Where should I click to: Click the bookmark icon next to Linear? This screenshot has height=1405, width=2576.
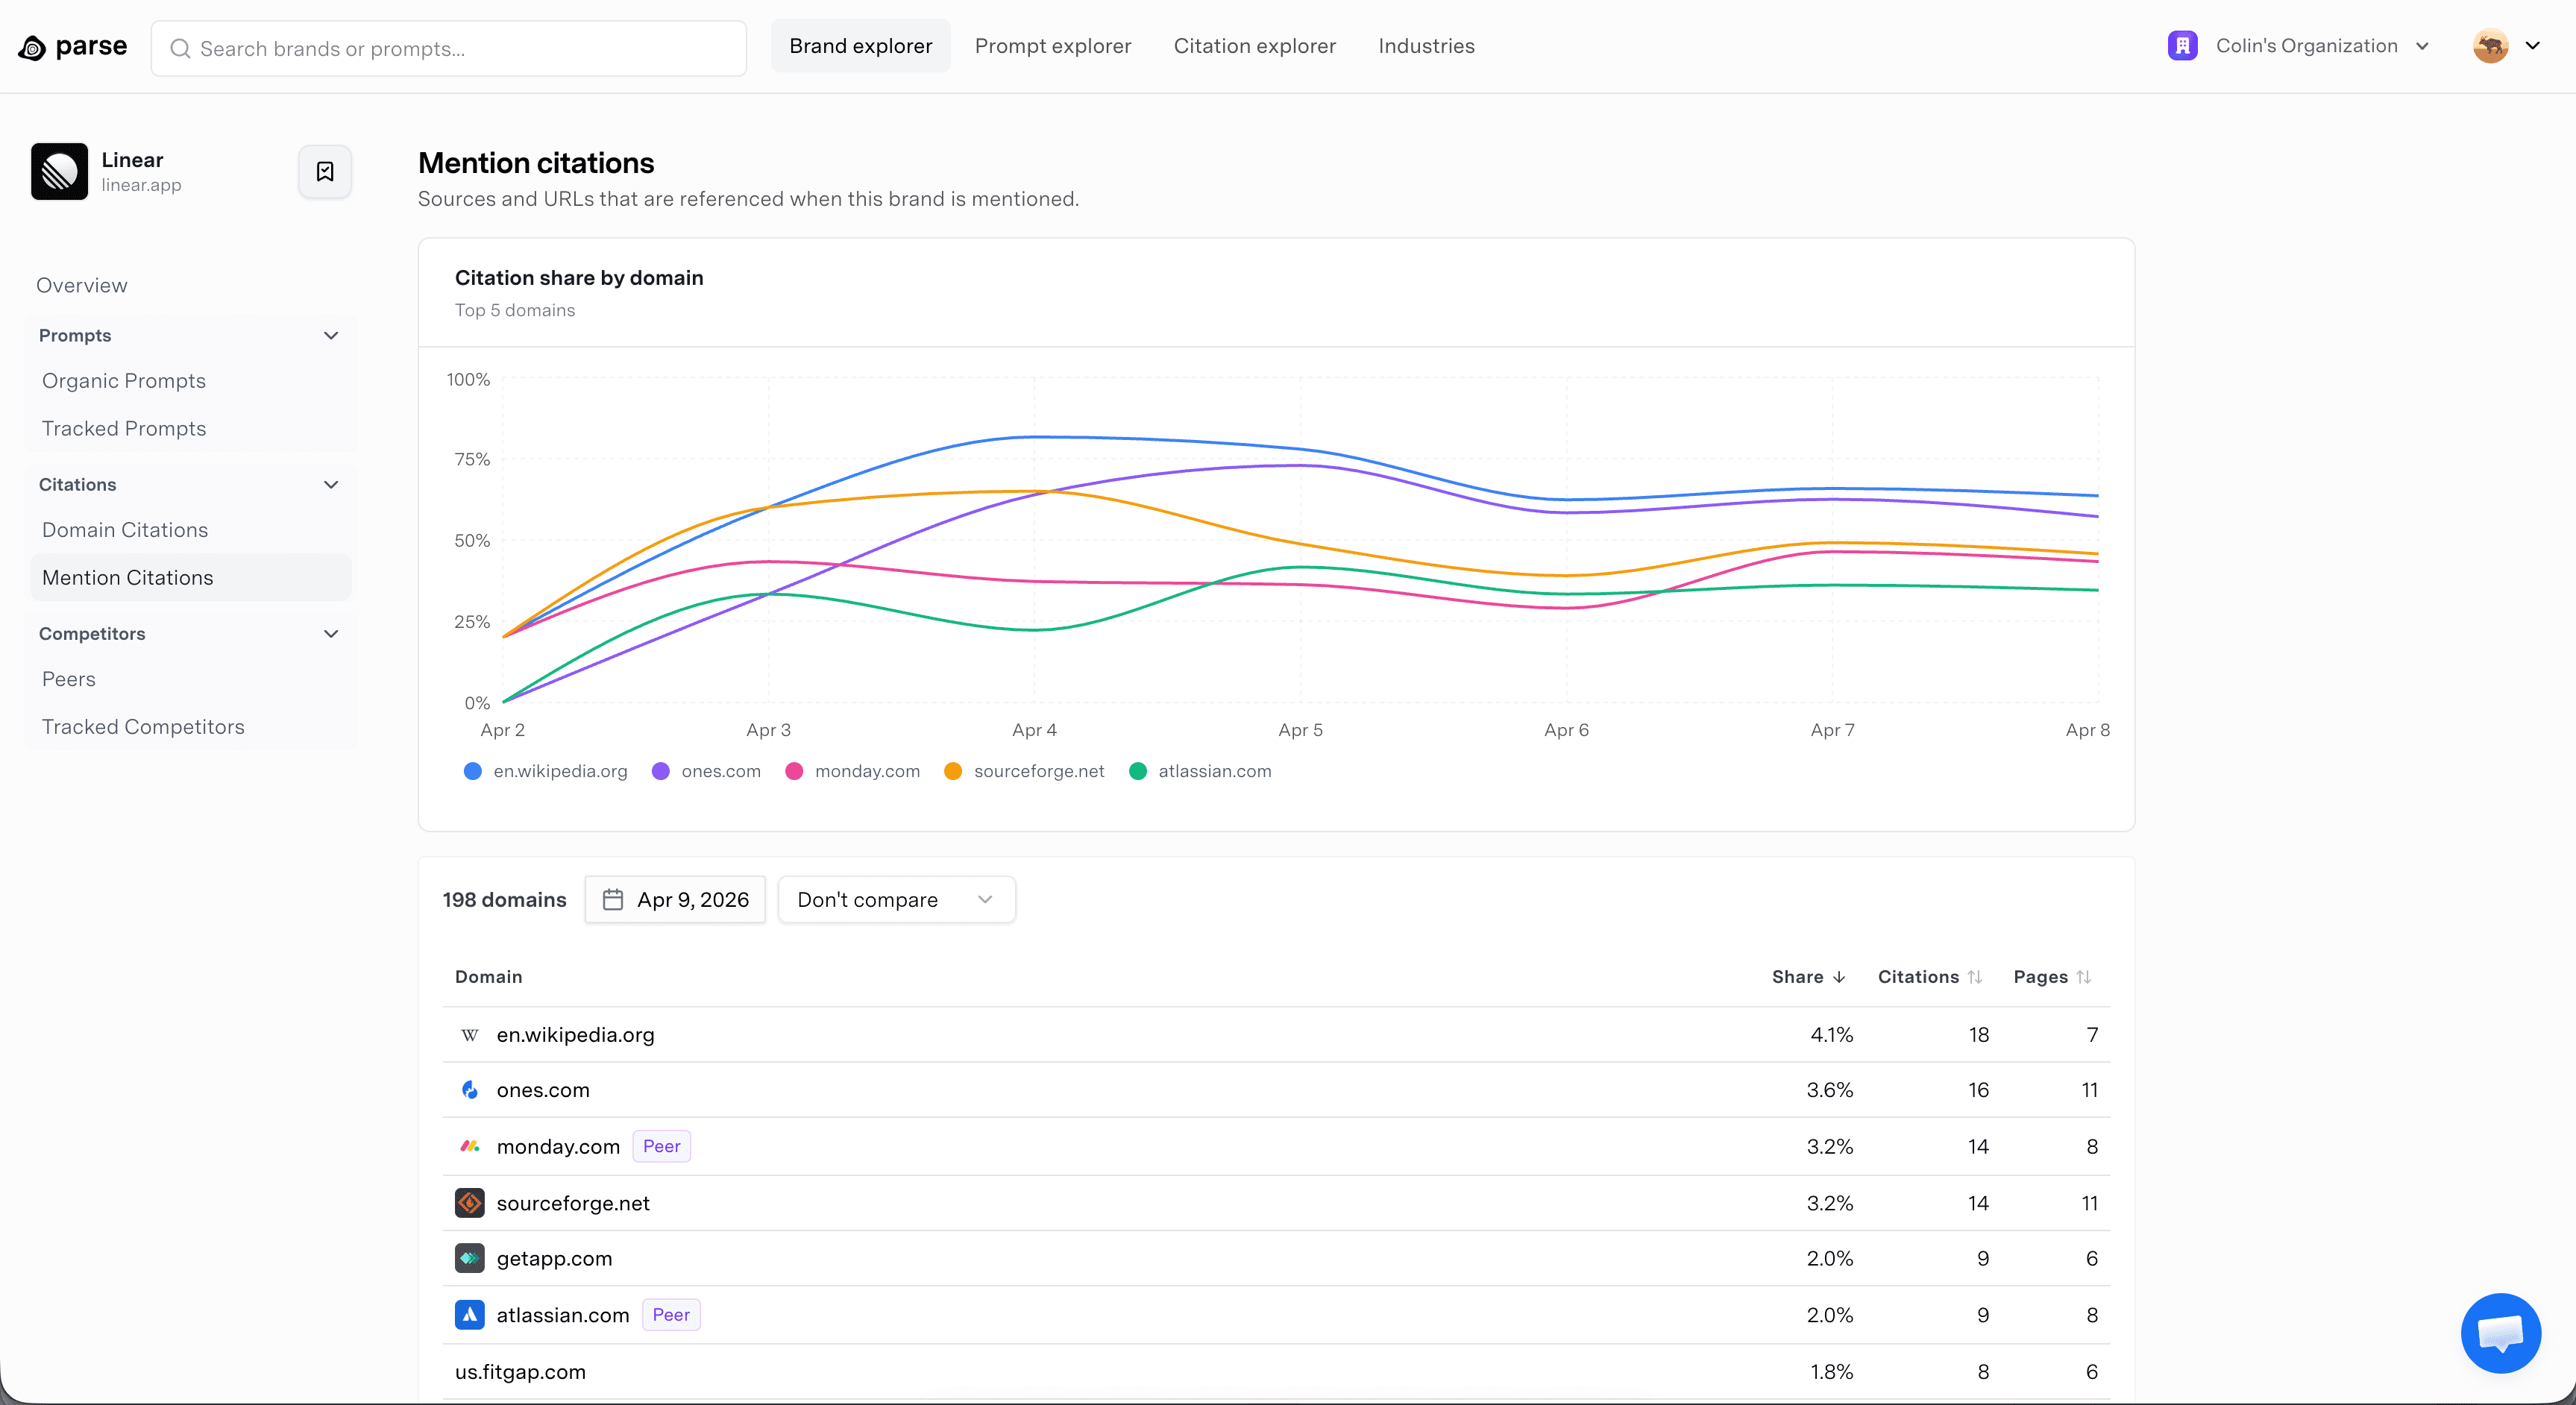pyautogui.click(x=325, y=172)
